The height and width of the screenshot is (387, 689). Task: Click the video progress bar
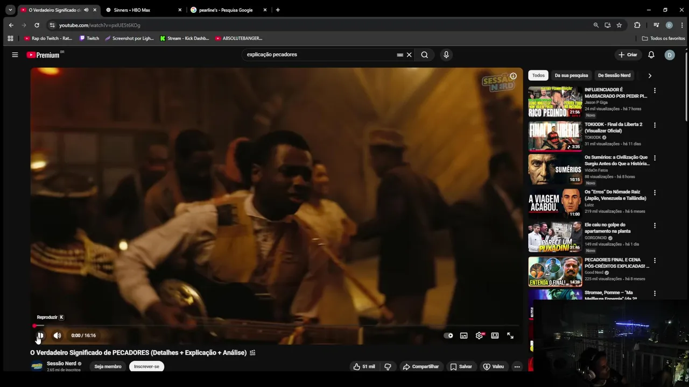pos(276,326)
